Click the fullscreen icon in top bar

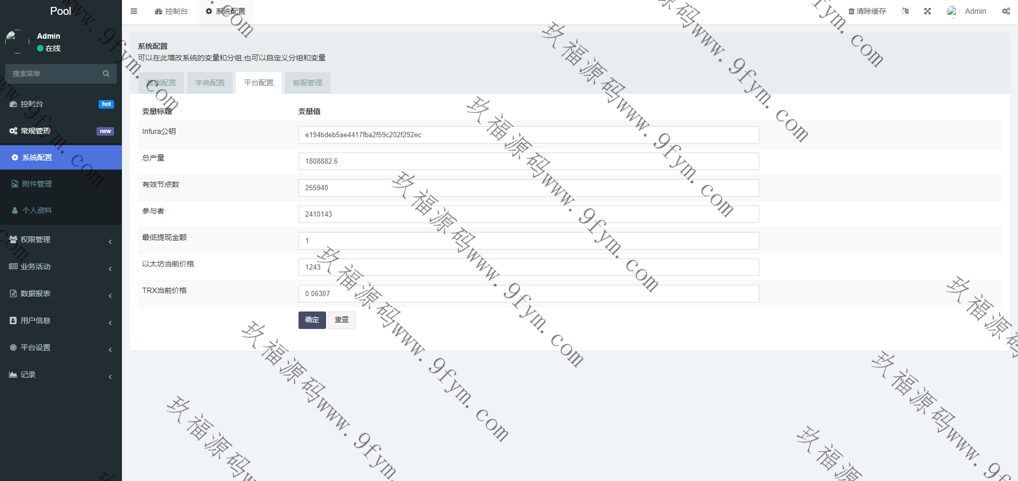pyautogui.click(x=927, y=11)
